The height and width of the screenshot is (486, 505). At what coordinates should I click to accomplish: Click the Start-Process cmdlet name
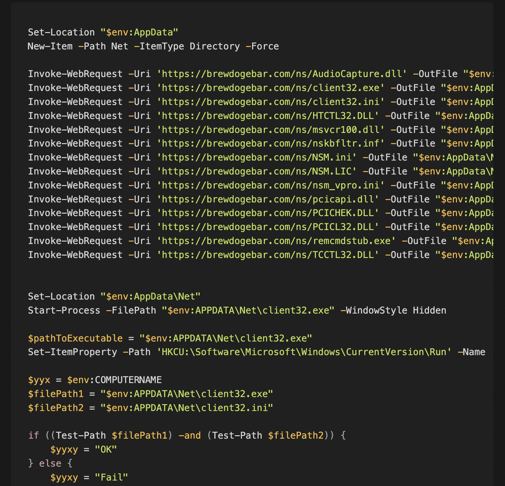coord(64,310)
